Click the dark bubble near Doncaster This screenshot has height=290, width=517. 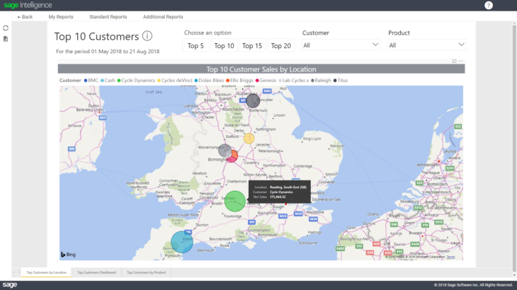click(253, 100)
